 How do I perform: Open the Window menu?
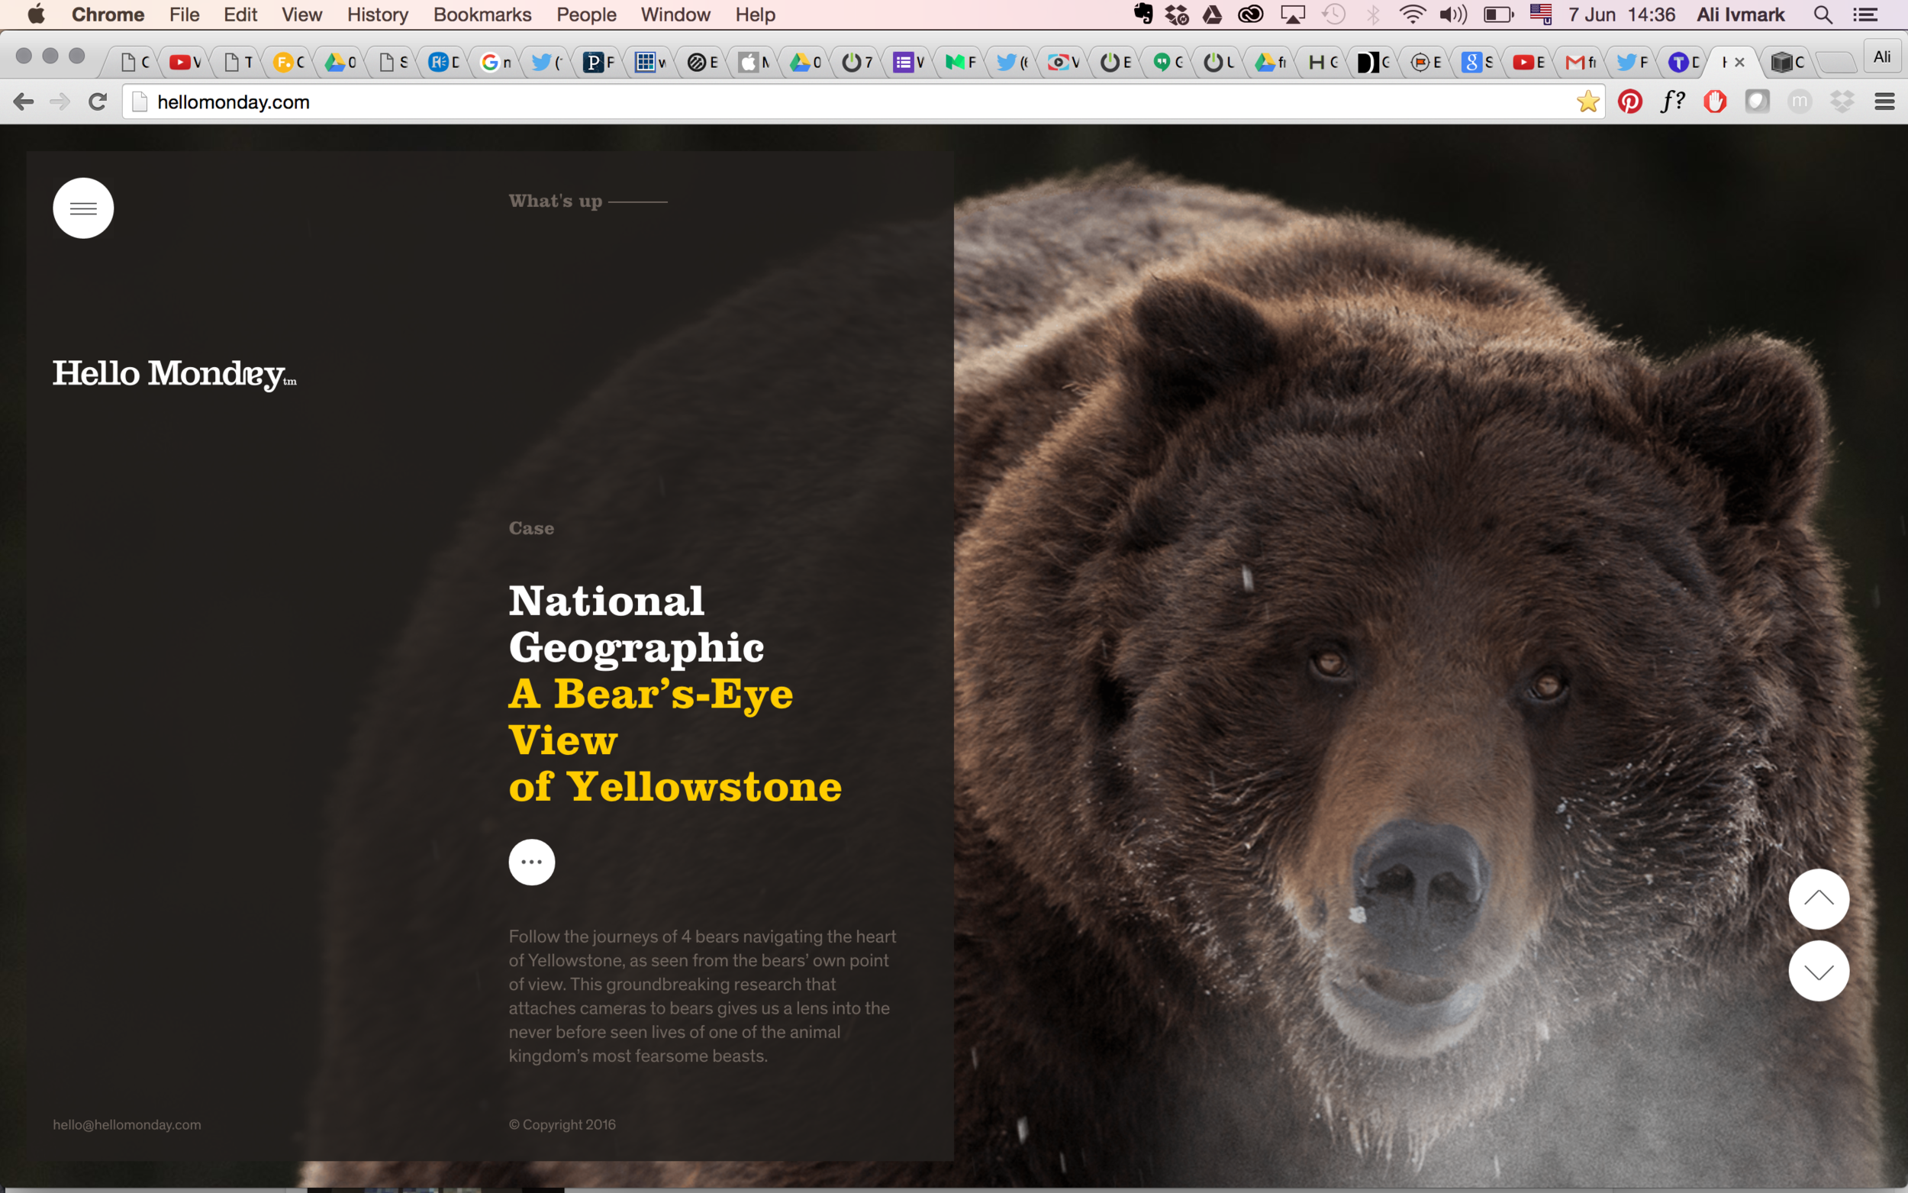pos(675,15)
